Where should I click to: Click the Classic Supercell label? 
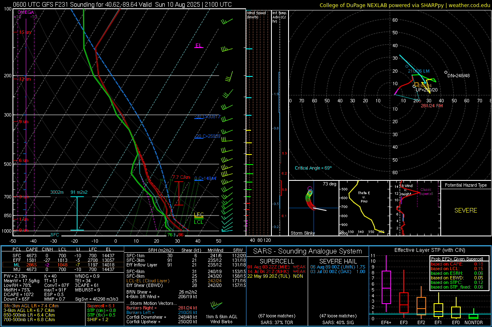pyautogui.click(x=426, y=192)
